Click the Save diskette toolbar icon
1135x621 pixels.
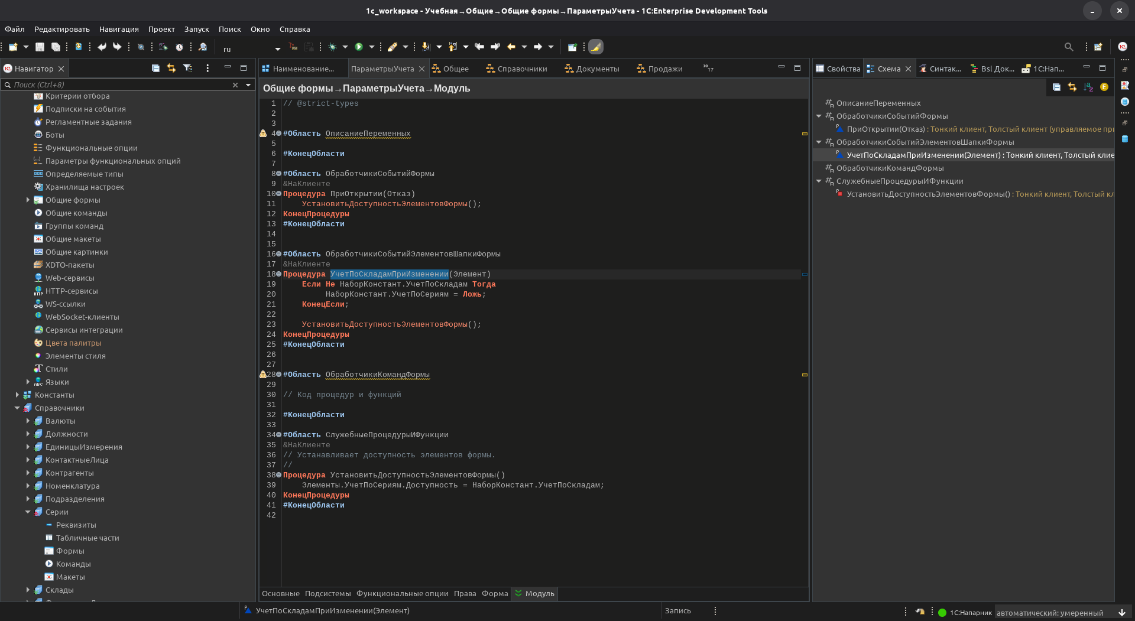40,47
